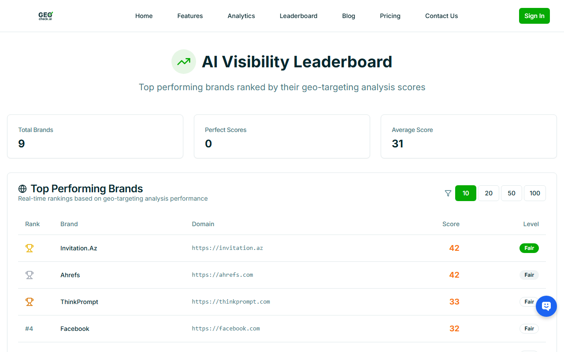Viewport: 564px width, 352px height.
Task: Open the Analytics page
Action: 241,16
